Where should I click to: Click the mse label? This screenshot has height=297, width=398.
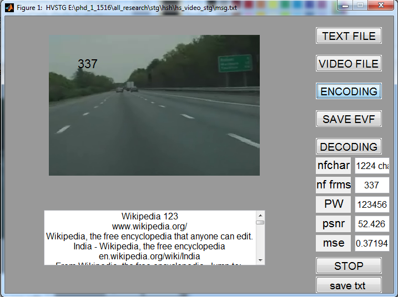pyautogui.click(x=333, y=243)
